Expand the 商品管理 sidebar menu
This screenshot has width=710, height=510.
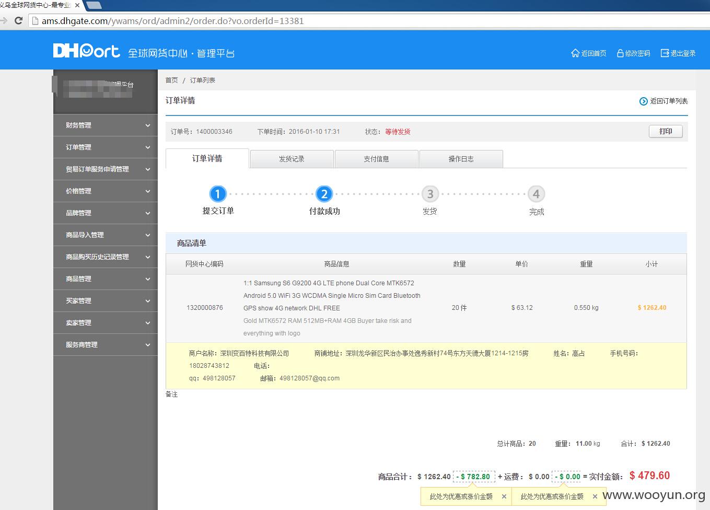[x=105, y=279]
